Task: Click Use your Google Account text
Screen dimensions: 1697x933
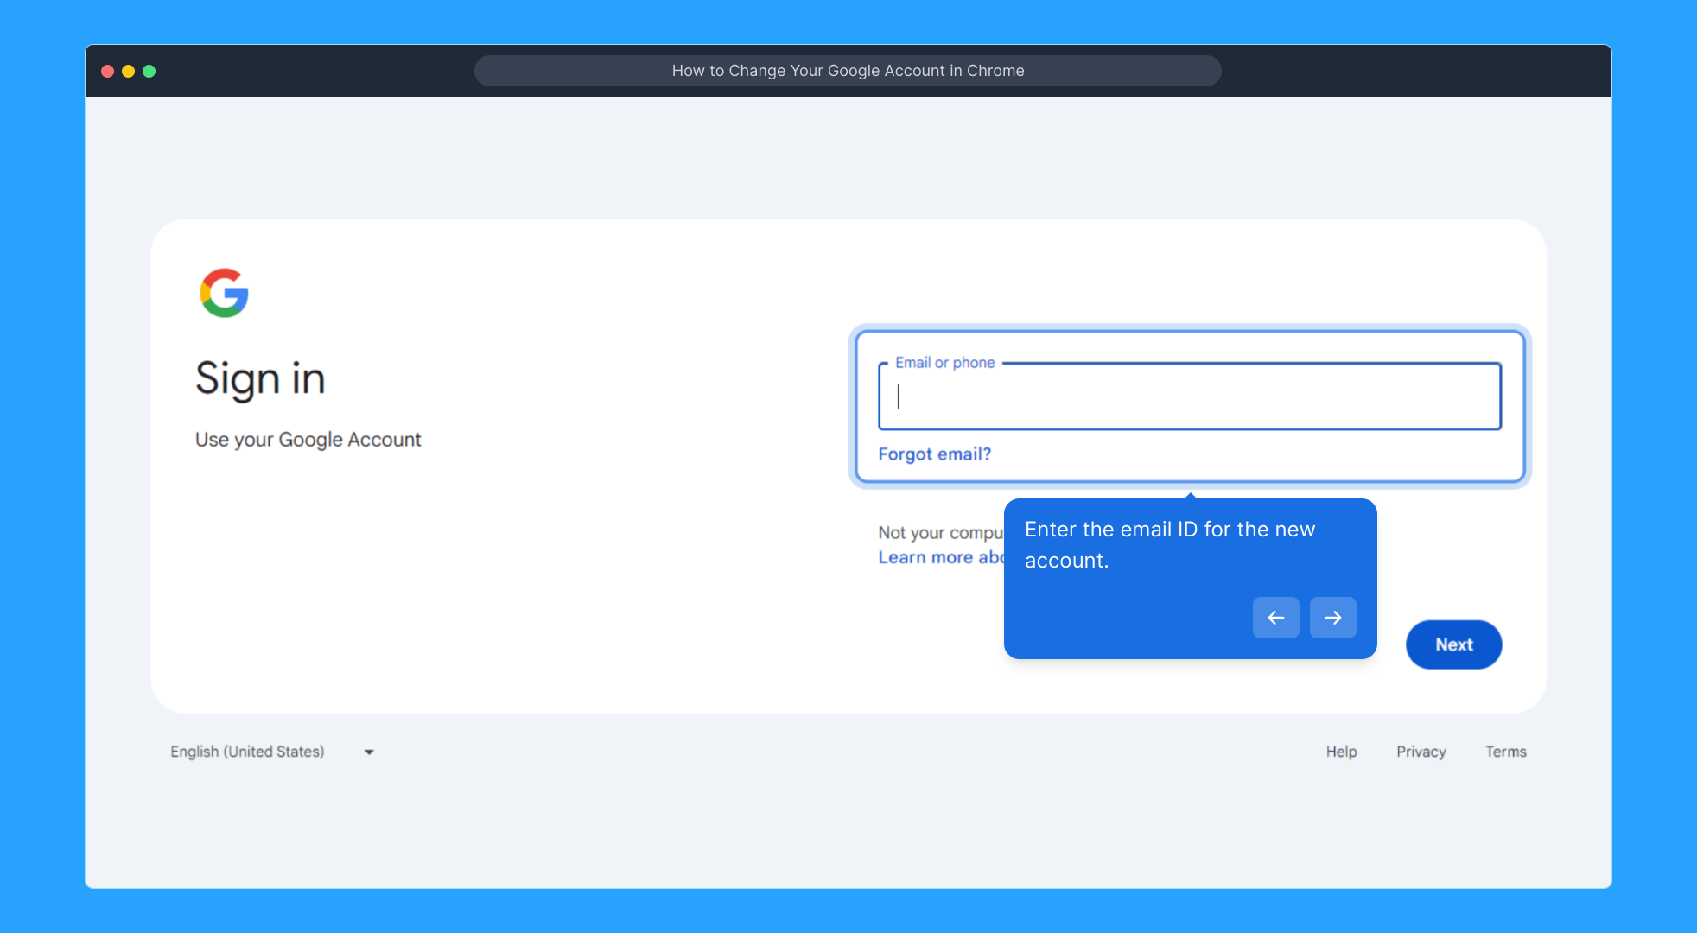Action: click(308, 440)
